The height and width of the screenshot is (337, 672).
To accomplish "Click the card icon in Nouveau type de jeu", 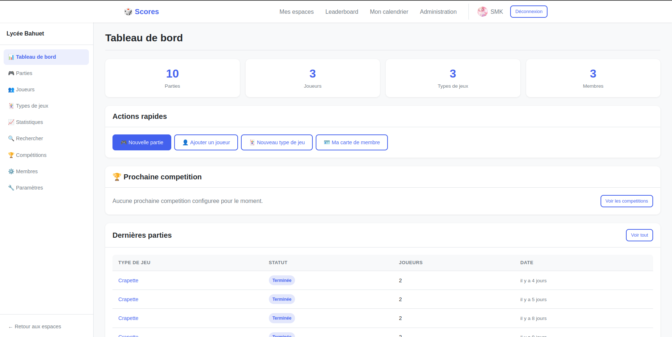I will 252,142.
